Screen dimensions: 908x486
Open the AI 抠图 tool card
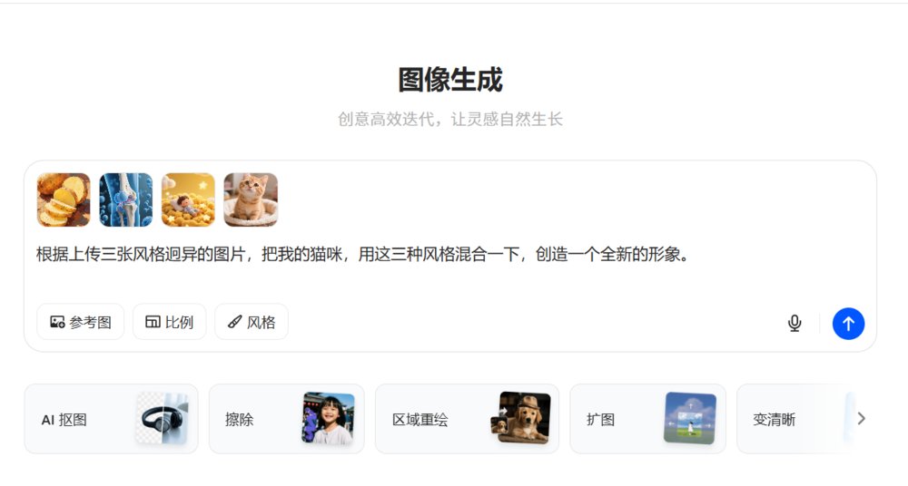111,419
